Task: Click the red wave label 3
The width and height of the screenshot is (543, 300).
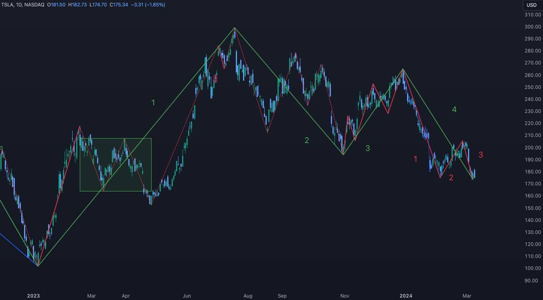Action: click(480, 155)
